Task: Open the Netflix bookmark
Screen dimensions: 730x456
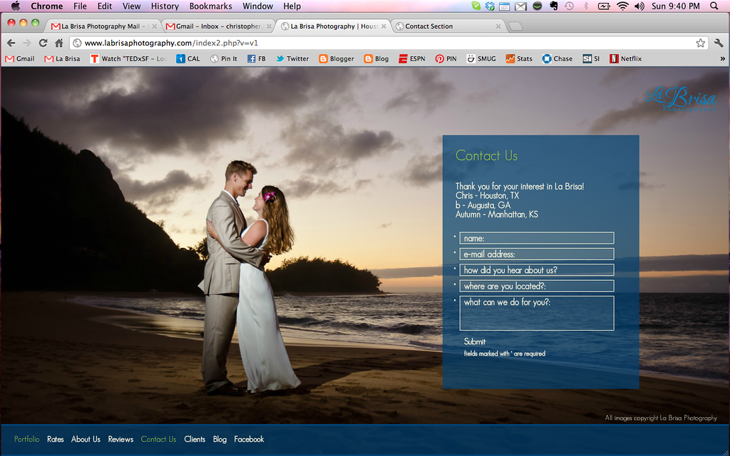Action: [626, 58]
